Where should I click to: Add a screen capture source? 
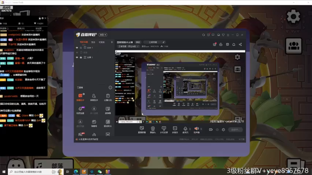click(142, 130)
